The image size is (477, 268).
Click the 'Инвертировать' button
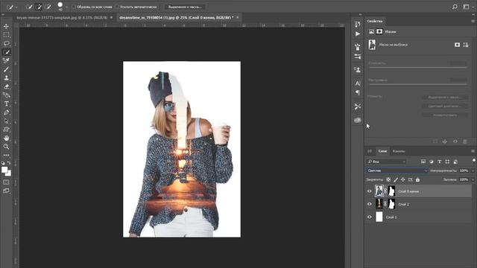click(x=444, y=115)
